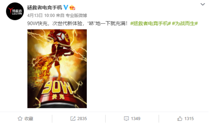Click the 4月13日 10:00 timestamp
The height and width of the screenshot is (125, 209).
click(x=41, y=16)
